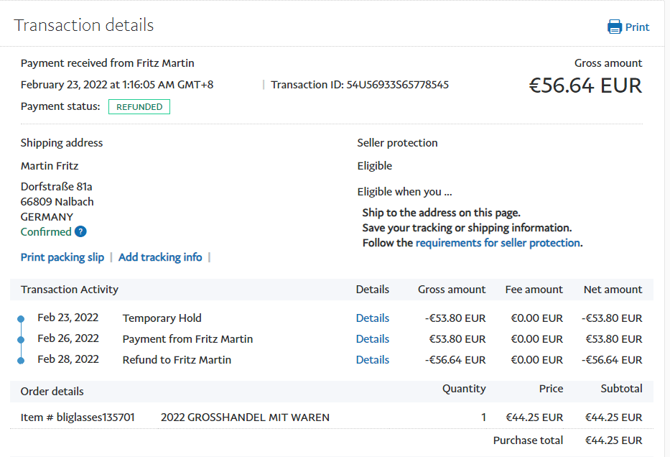Screen dimensions: 670x457
Task: Click the Order details section header
Action: (x=52, y=392)
